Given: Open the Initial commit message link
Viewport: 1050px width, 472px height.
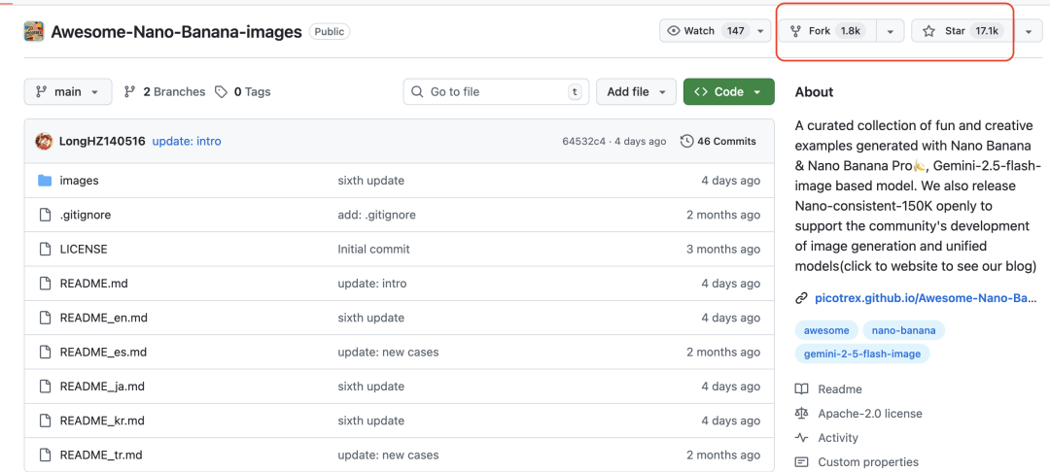Looking at the screenshot, I should click(x=373, y=249).
